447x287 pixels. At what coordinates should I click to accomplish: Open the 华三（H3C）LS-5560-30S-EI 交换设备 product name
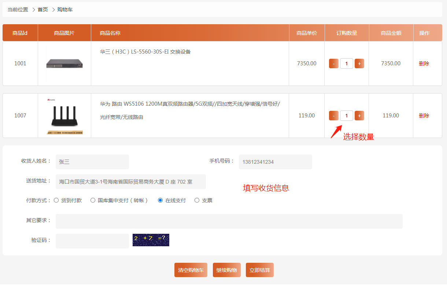pos(145,52)
